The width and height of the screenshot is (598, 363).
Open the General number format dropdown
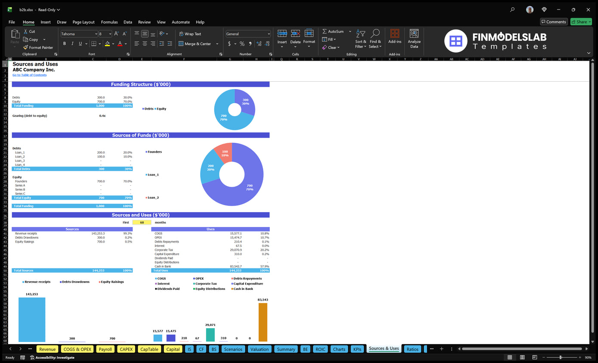(x=248, y=34)
